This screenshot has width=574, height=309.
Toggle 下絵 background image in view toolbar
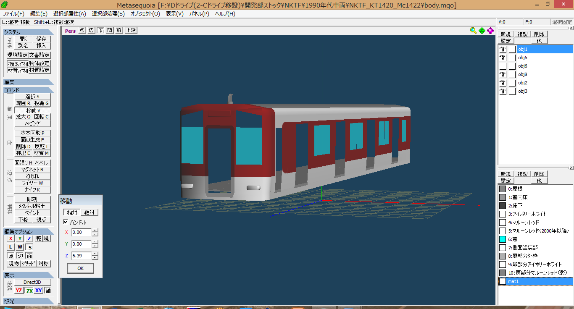pyautogui.click(x=131, y=30)
